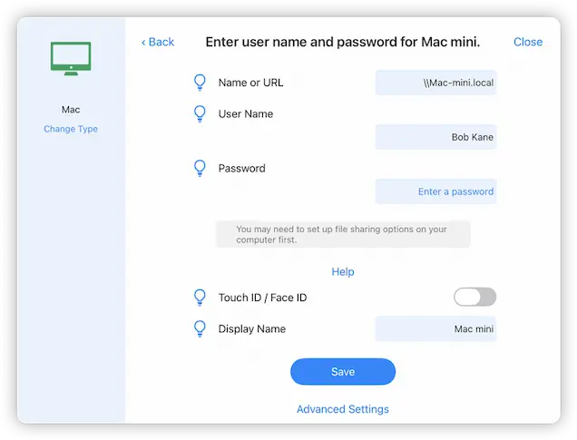This screenshot has height=440, width=577.
Task: Expand the Advanced Settings section
Action: point(342,409)
